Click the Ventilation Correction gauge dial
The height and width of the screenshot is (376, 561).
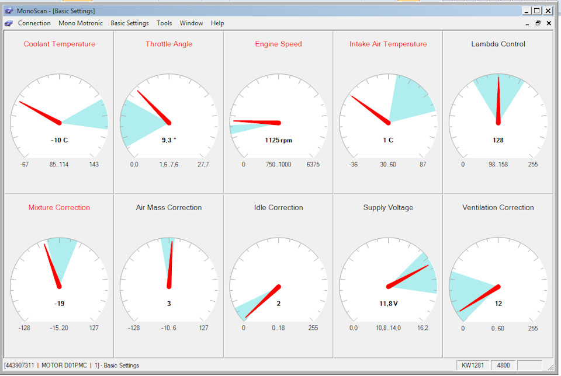pyautogui.click(x=498, y=279)
